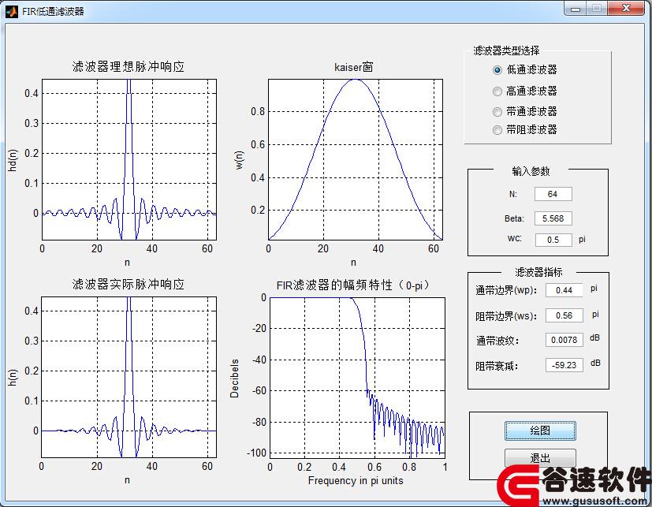Screen dimensions: 652x507
Task: Click the 退出 exit button
Action: pos(540,458)
